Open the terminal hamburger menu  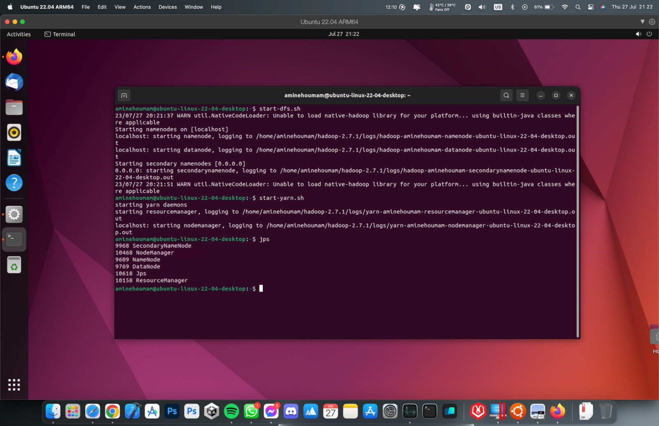point(522,95)
